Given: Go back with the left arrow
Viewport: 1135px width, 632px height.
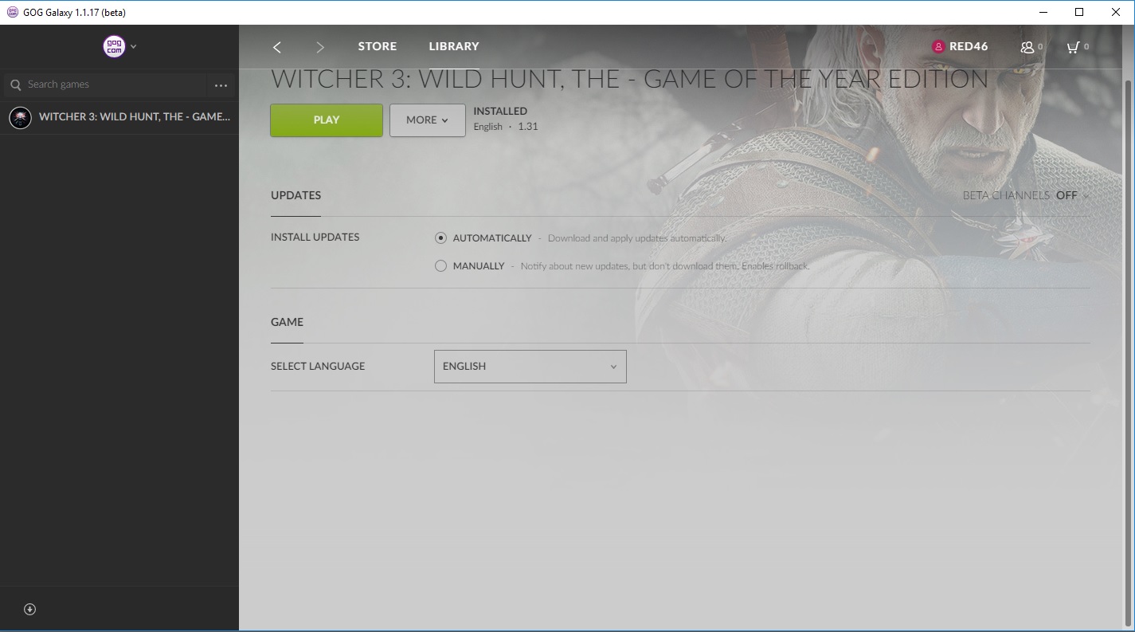Looking at the screenshot, I should [277, 47].
